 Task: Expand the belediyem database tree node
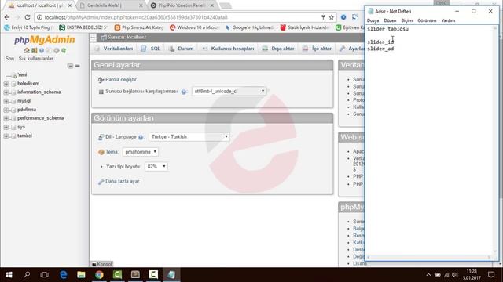[6, 84]
